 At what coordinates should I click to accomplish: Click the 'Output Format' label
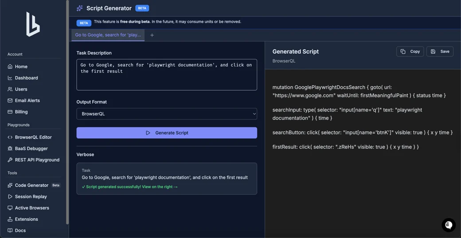[x=92, y=102]
